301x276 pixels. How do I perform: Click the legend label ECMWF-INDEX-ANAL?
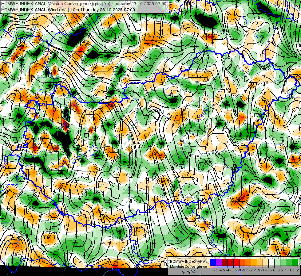tap(188, 262)
